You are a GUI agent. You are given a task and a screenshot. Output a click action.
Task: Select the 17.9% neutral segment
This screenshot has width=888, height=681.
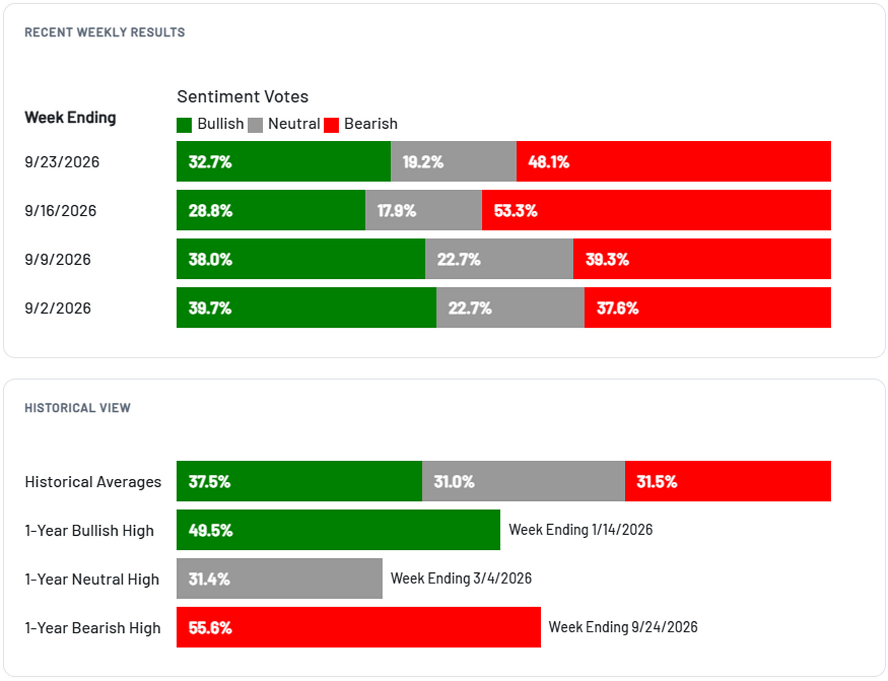point(424,211)
